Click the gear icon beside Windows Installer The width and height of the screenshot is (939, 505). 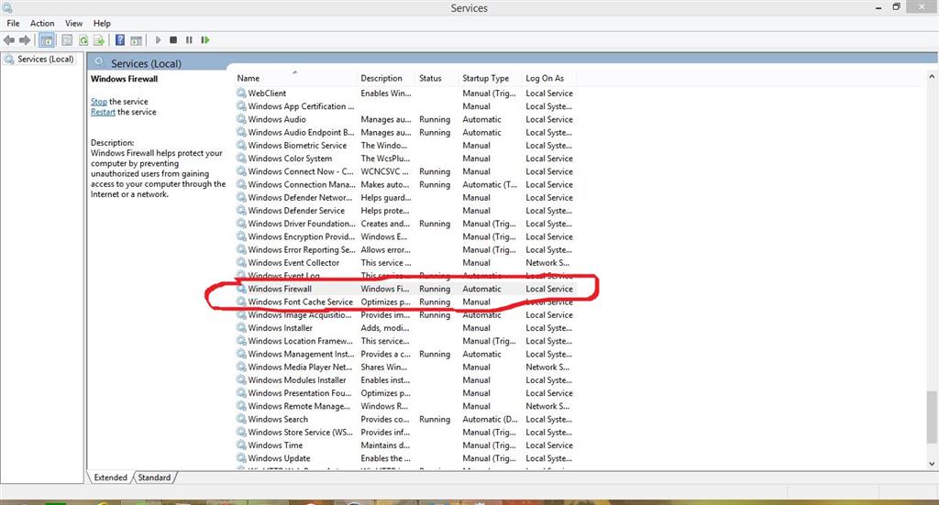[241, 328]
